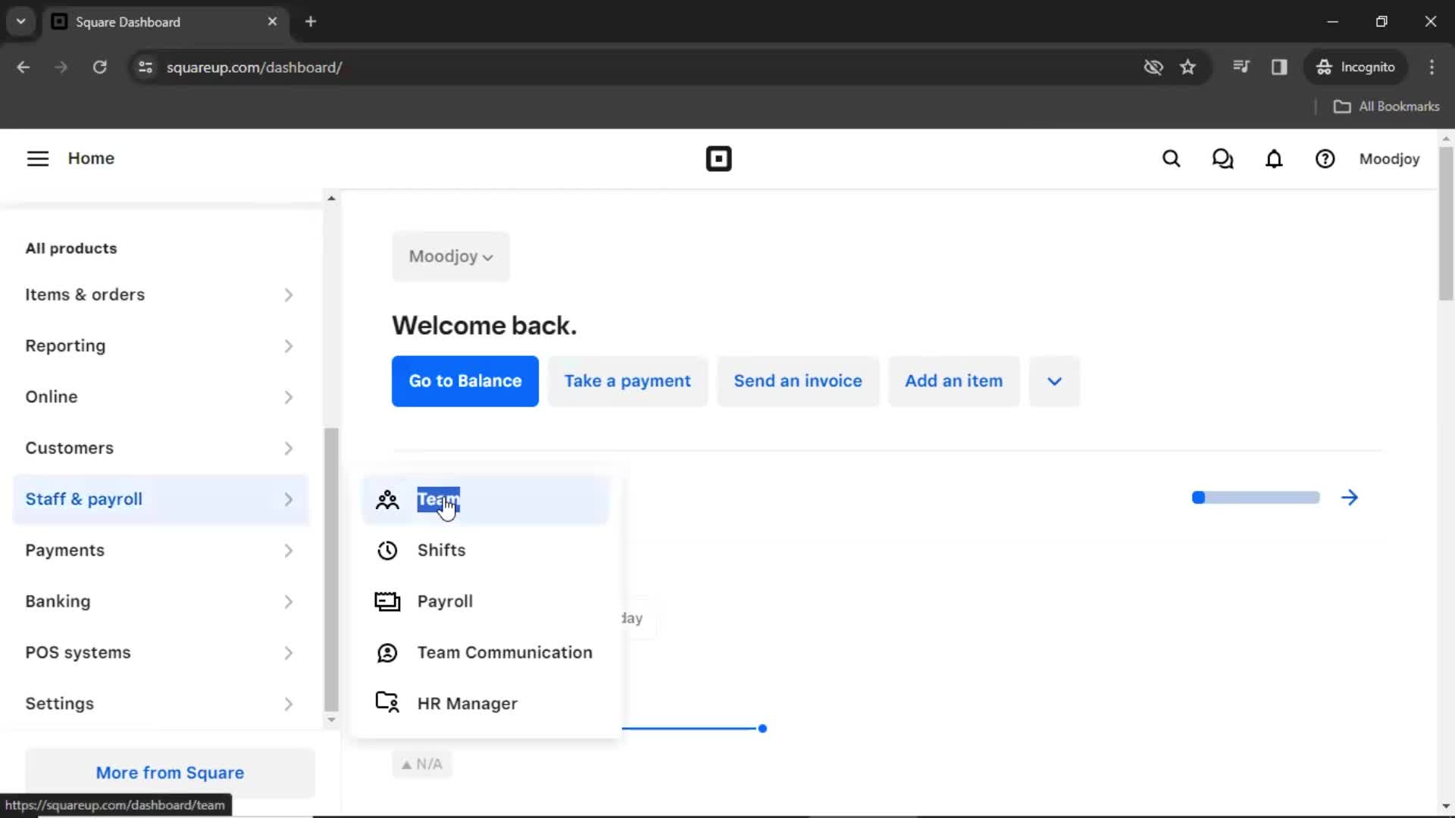1455x818 pixels.
Task: Click the Team people icon
Action: 387,500
